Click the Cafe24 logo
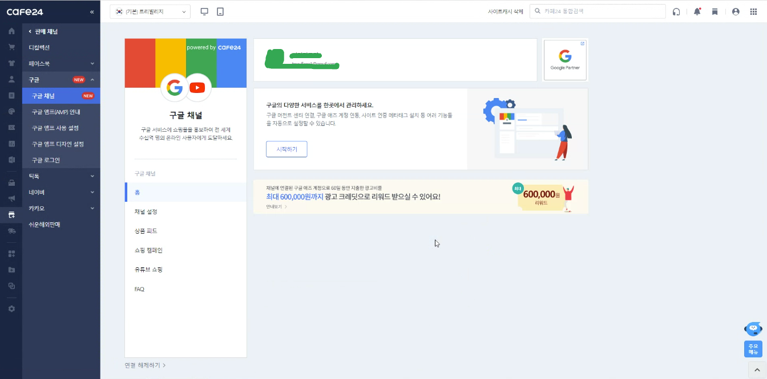This screenshot has height=379, width=767. (25, 12)
